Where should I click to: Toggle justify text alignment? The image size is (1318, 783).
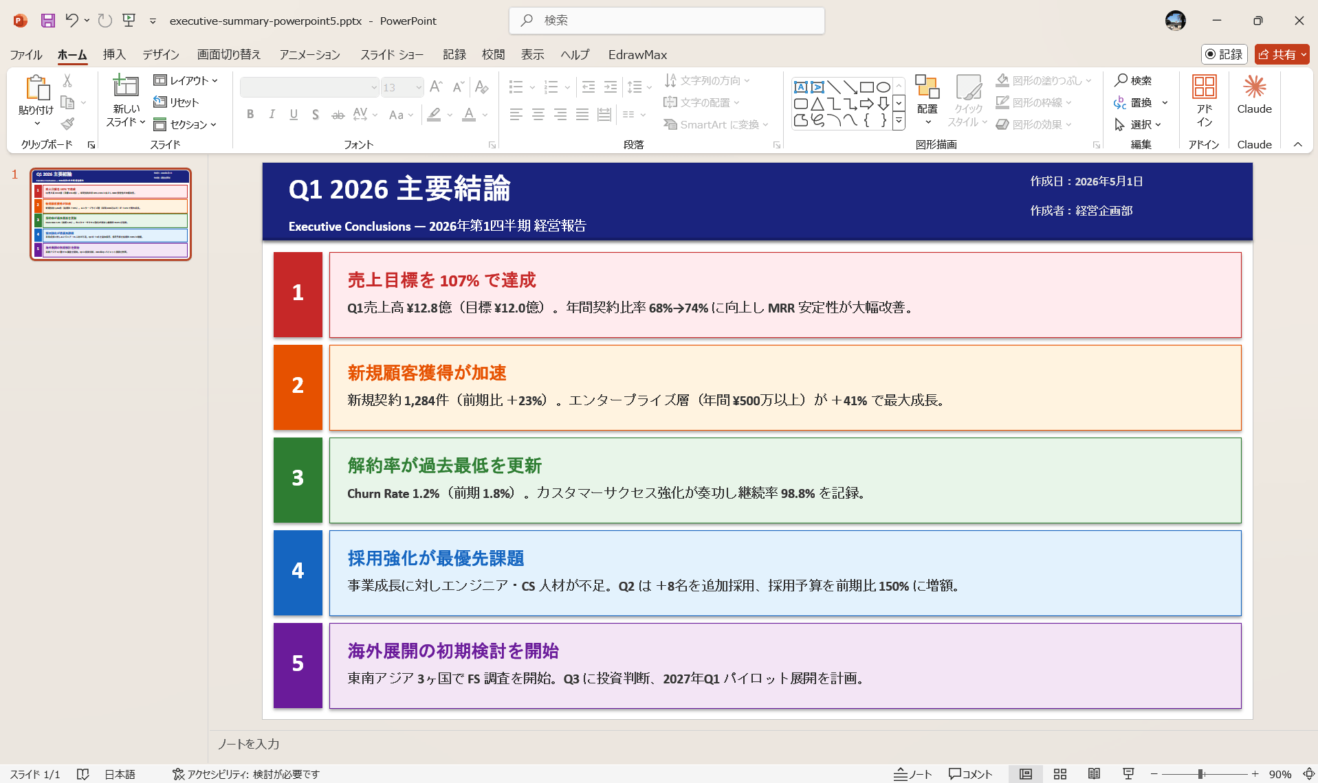point(582,115)
